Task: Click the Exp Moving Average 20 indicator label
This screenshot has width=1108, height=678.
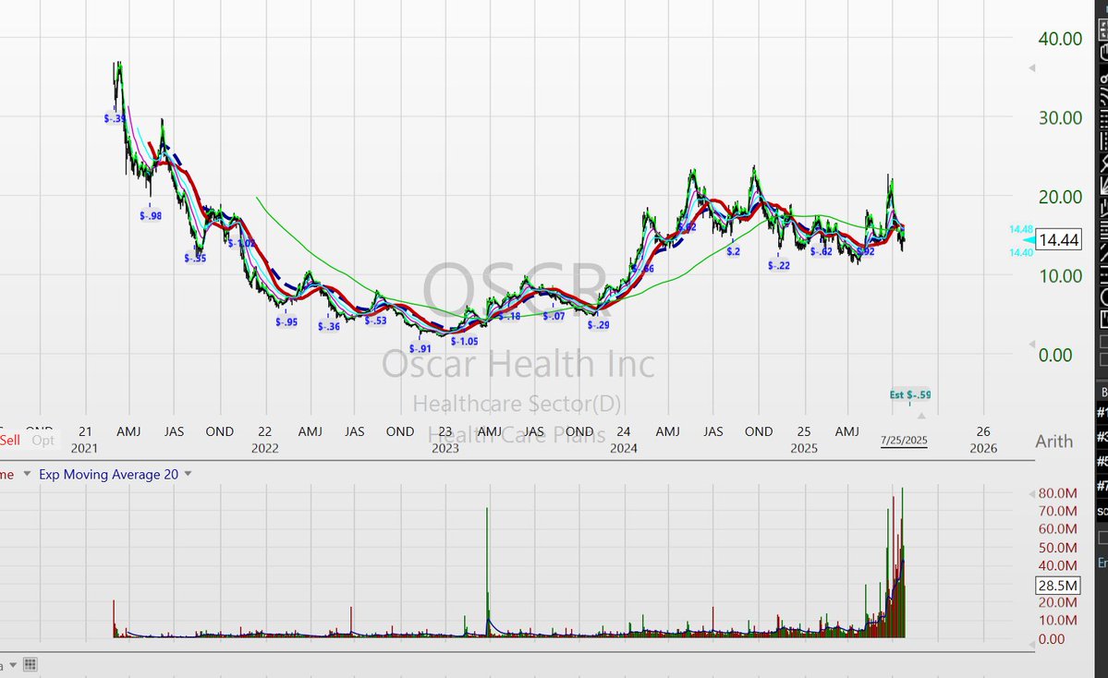Action: [x=108, y=475]
